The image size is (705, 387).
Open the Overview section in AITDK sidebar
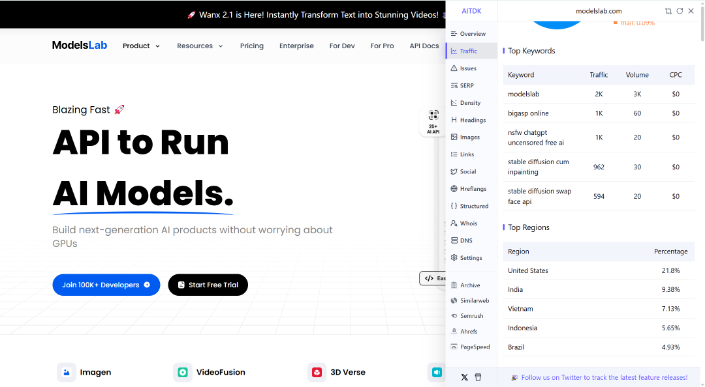click(471, 34)
